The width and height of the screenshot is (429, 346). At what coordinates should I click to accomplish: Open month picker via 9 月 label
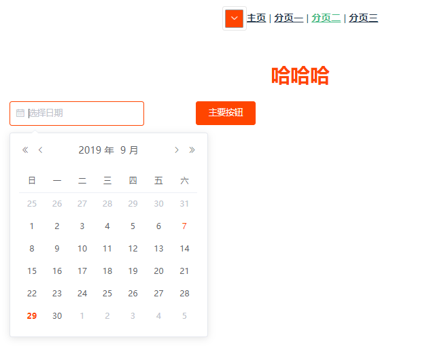pos(129,150)
